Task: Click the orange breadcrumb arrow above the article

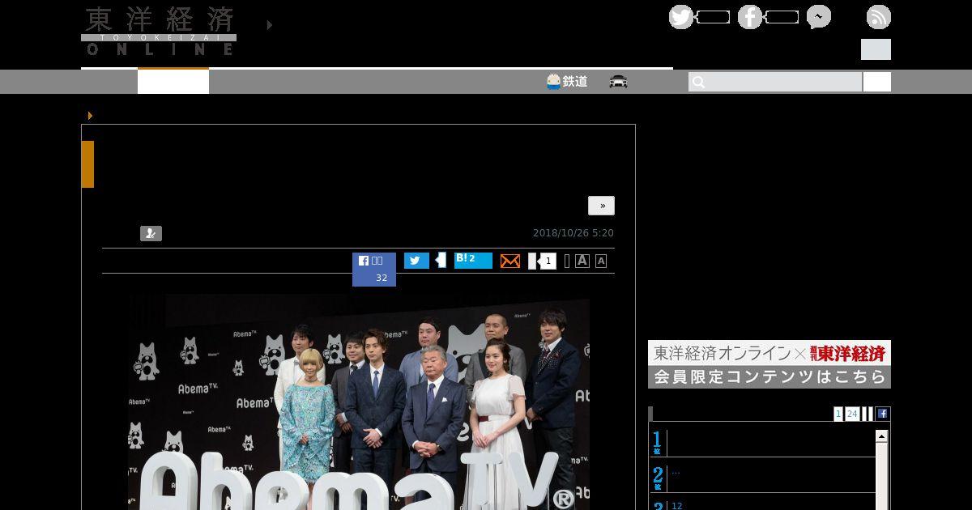Action: (x=90, y=116)
